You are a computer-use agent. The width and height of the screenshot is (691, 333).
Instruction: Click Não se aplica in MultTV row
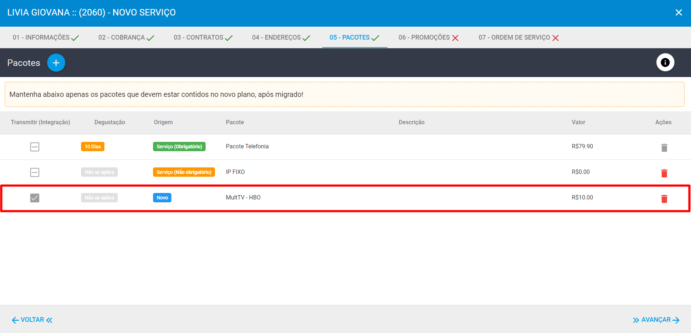click(x=99, y=198)
